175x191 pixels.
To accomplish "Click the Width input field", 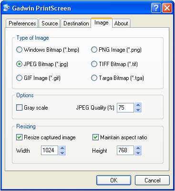I will [50, 150].
